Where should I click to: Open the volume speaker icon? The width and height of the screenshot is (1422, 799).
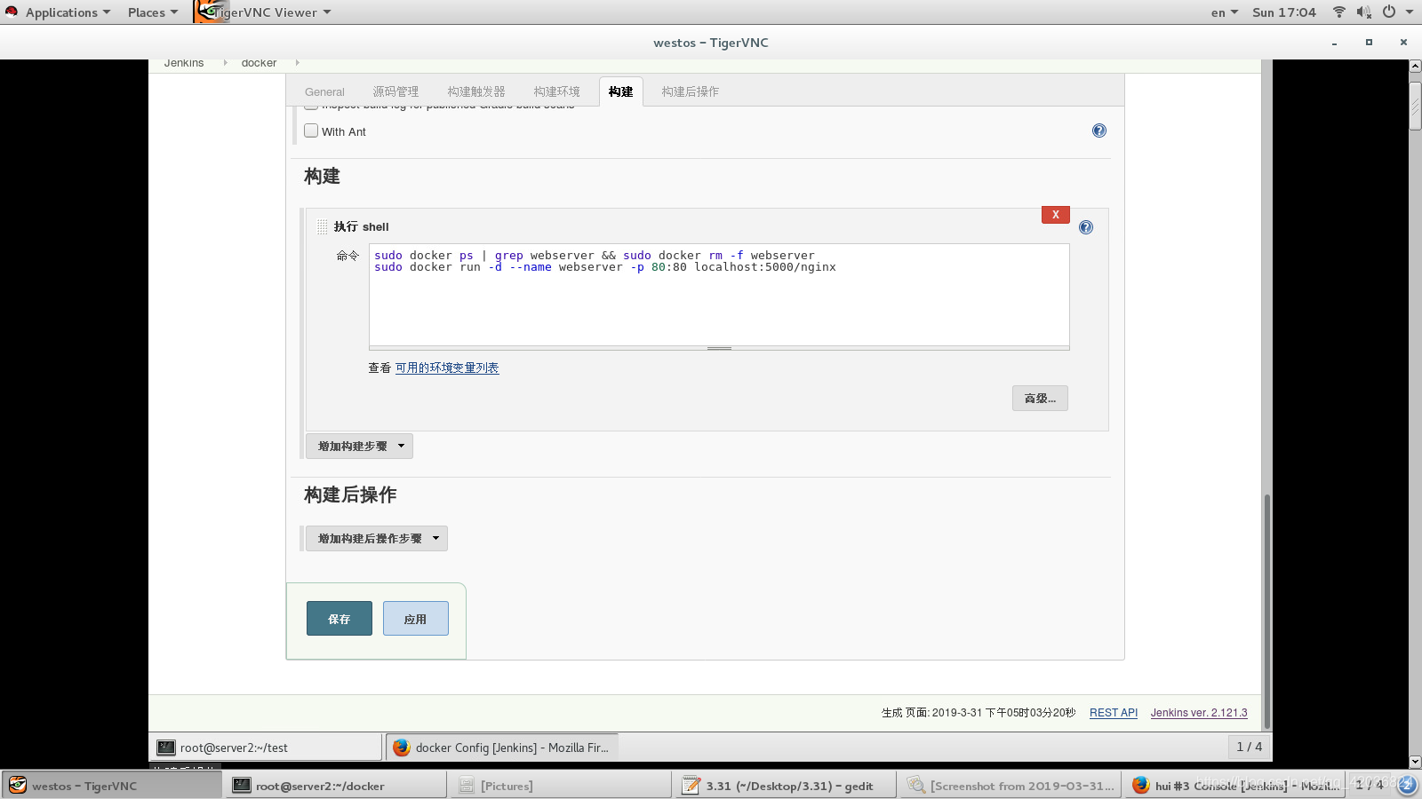click(1363, 12)
